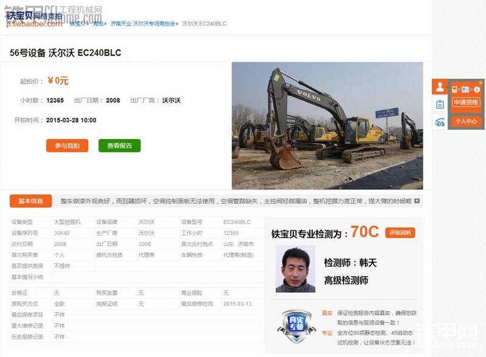Viewport: 486px width, 357px height.
Task: Open 个人中心 from the side panel
Action: 466,121
